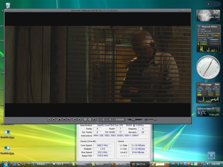The image size is (223, 167).
Task: Click the skip-to-previous button in the player
Action: click(x=49, y=120)
